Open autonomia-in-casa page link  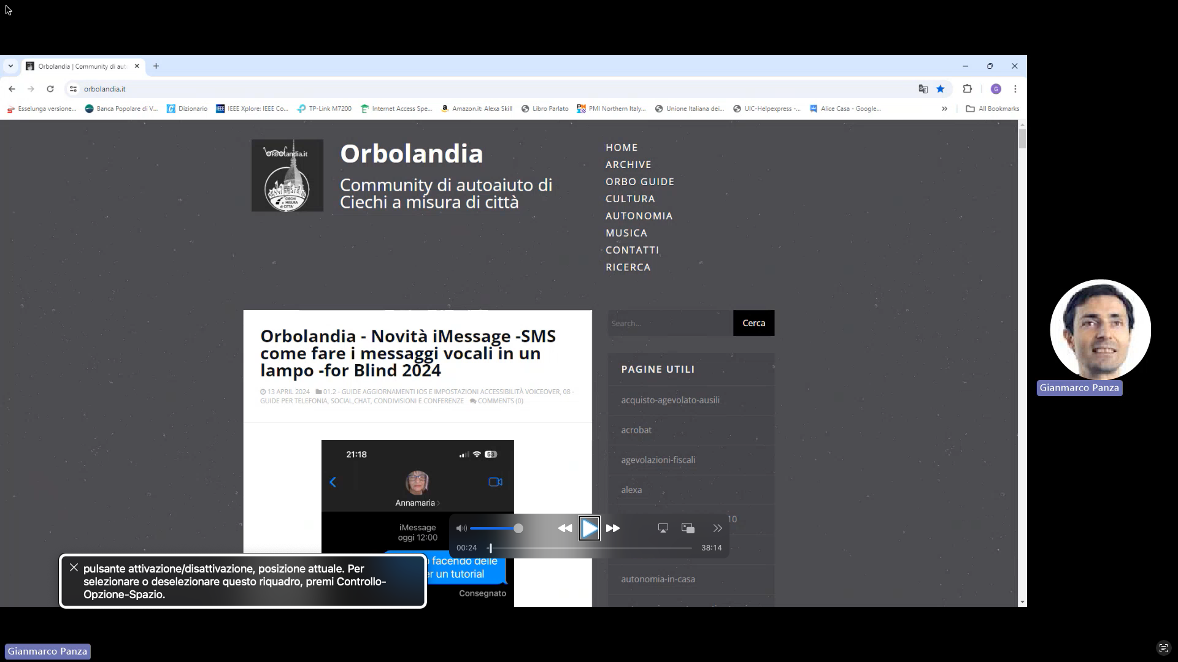(x=658, y=579)
